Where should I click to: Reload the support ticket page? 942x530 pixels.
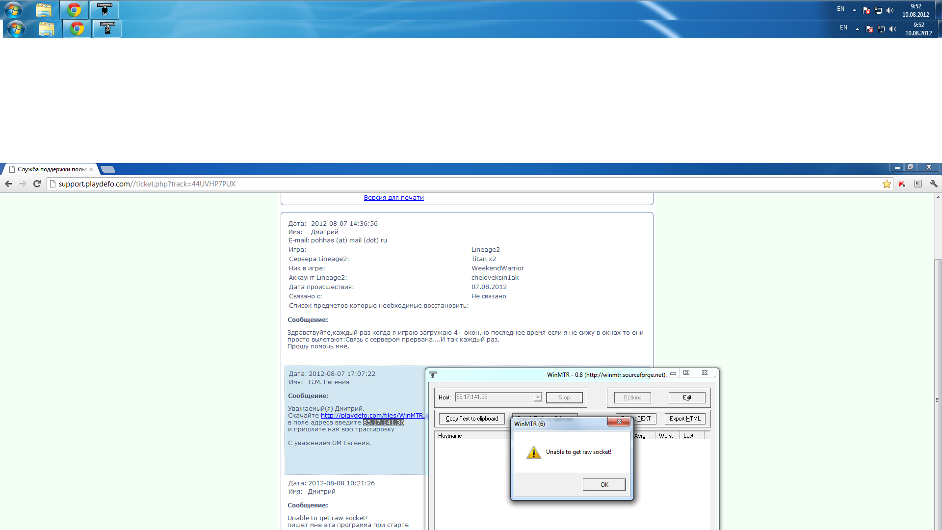click(x=37, y=184)
